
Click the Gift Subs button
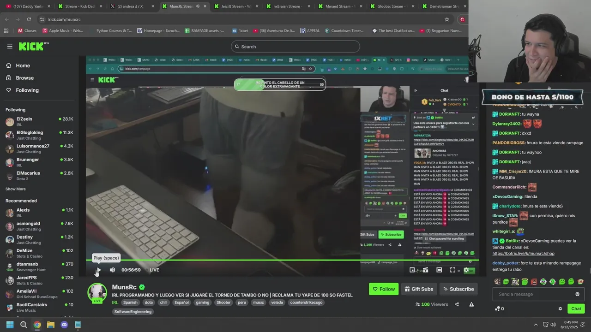tap(419, 289)
